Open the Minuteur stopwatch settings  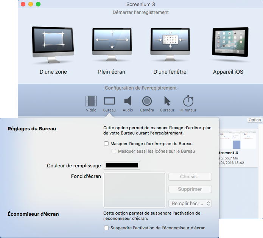[x=188, y=104]
